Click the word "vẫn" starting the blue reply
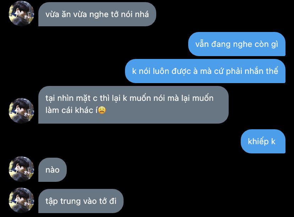The width and height of the screenshot is (294, 217). pos(202,44)
